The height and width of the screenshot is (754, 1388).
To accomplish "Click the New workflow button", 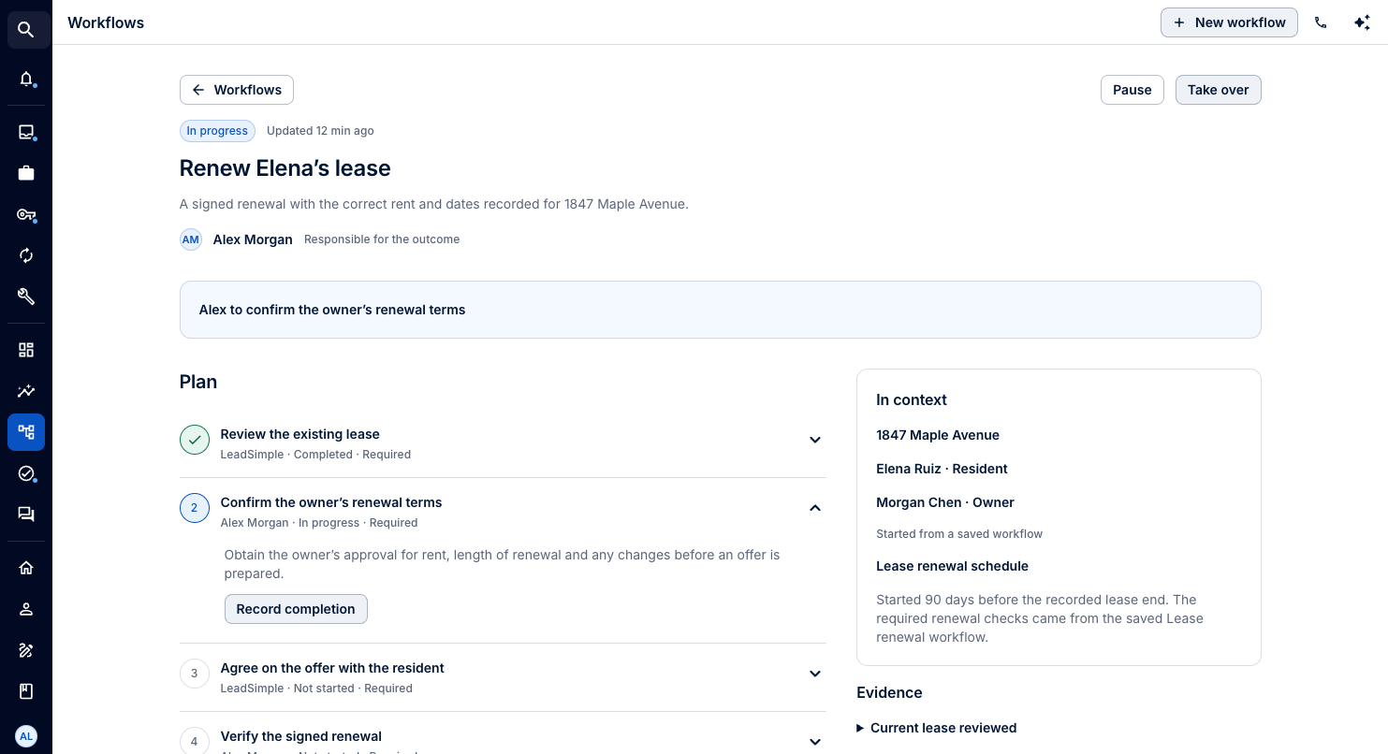I will point(1229,22).
